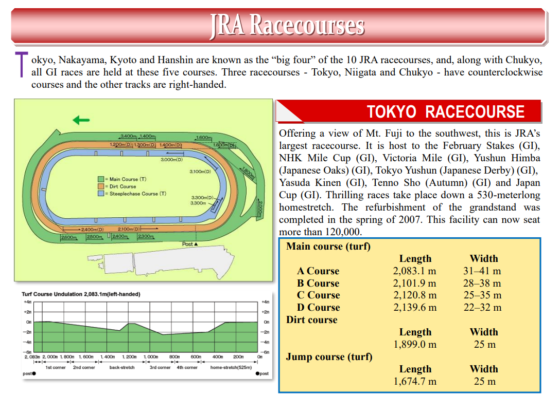Click the 2,600m start label on the map
This screenshot has width=560, height=396.
[68, 237]
